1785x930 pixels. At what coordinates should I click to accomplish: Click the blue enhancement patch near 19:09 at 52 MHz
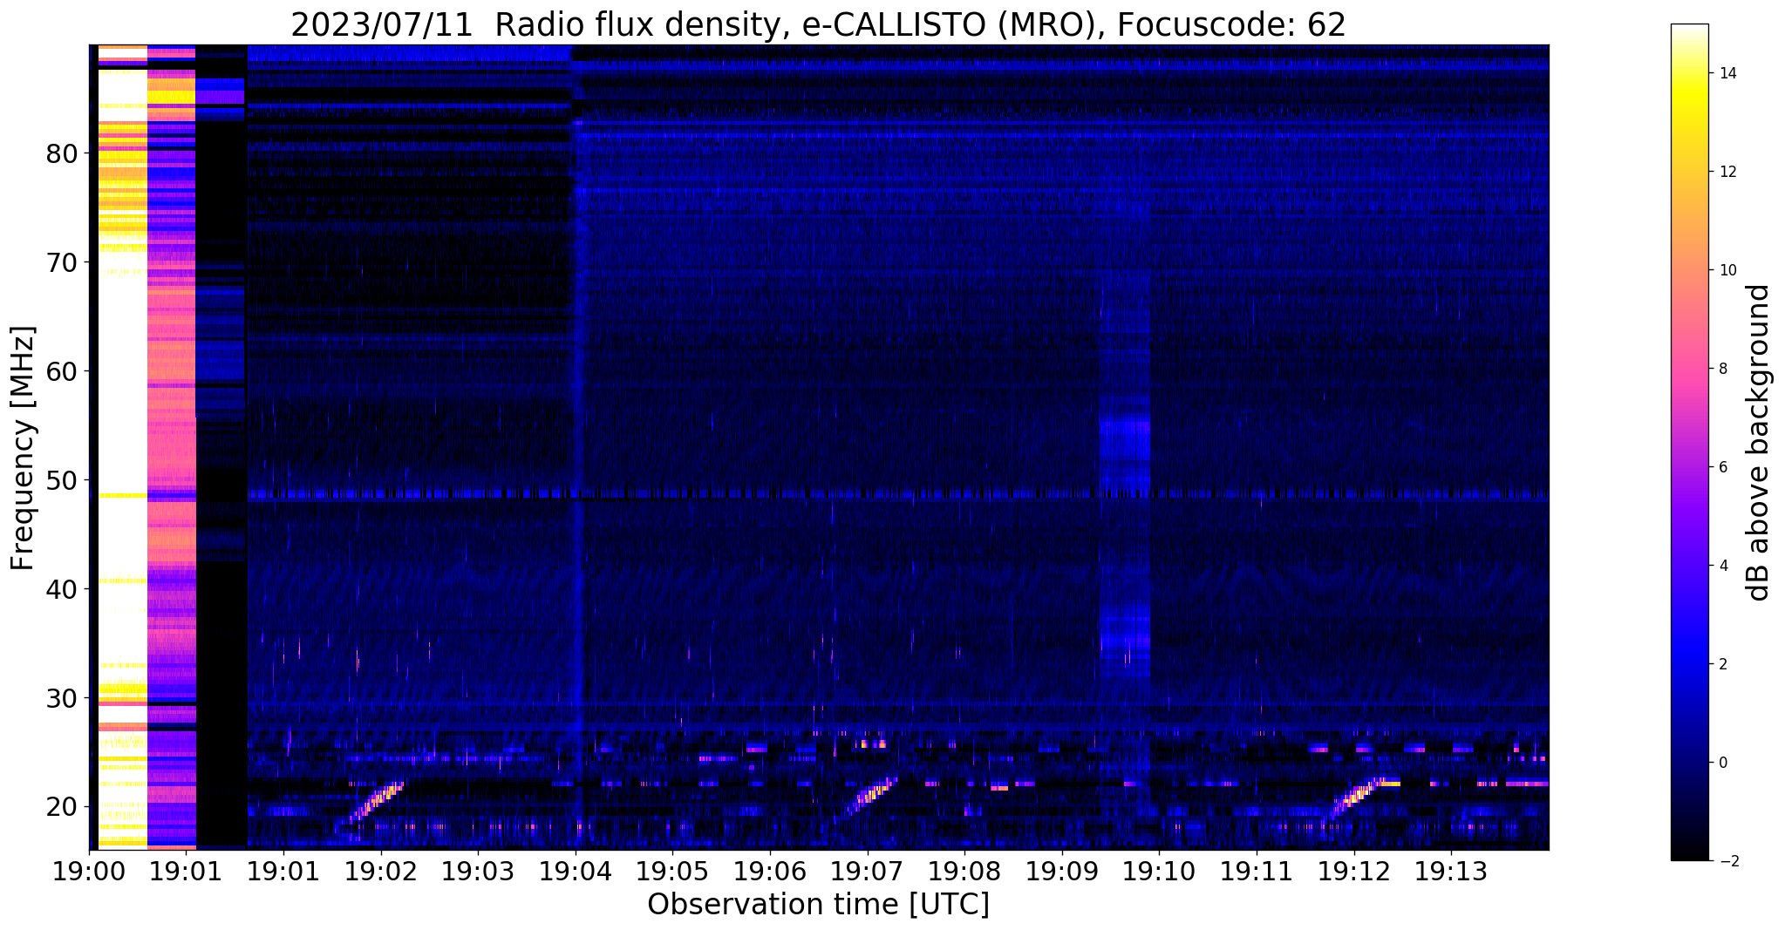(1125, 453)
